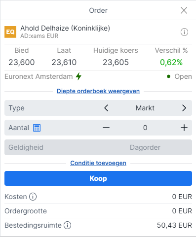Click the green Open market status dot

tap(168, 76)
